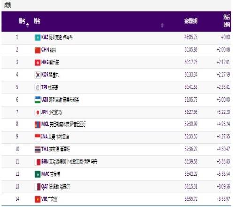Screen dimensions: 235x207
Task: Open the KAZ rank 1 athlete name
Action: click(x=61, y=38)
